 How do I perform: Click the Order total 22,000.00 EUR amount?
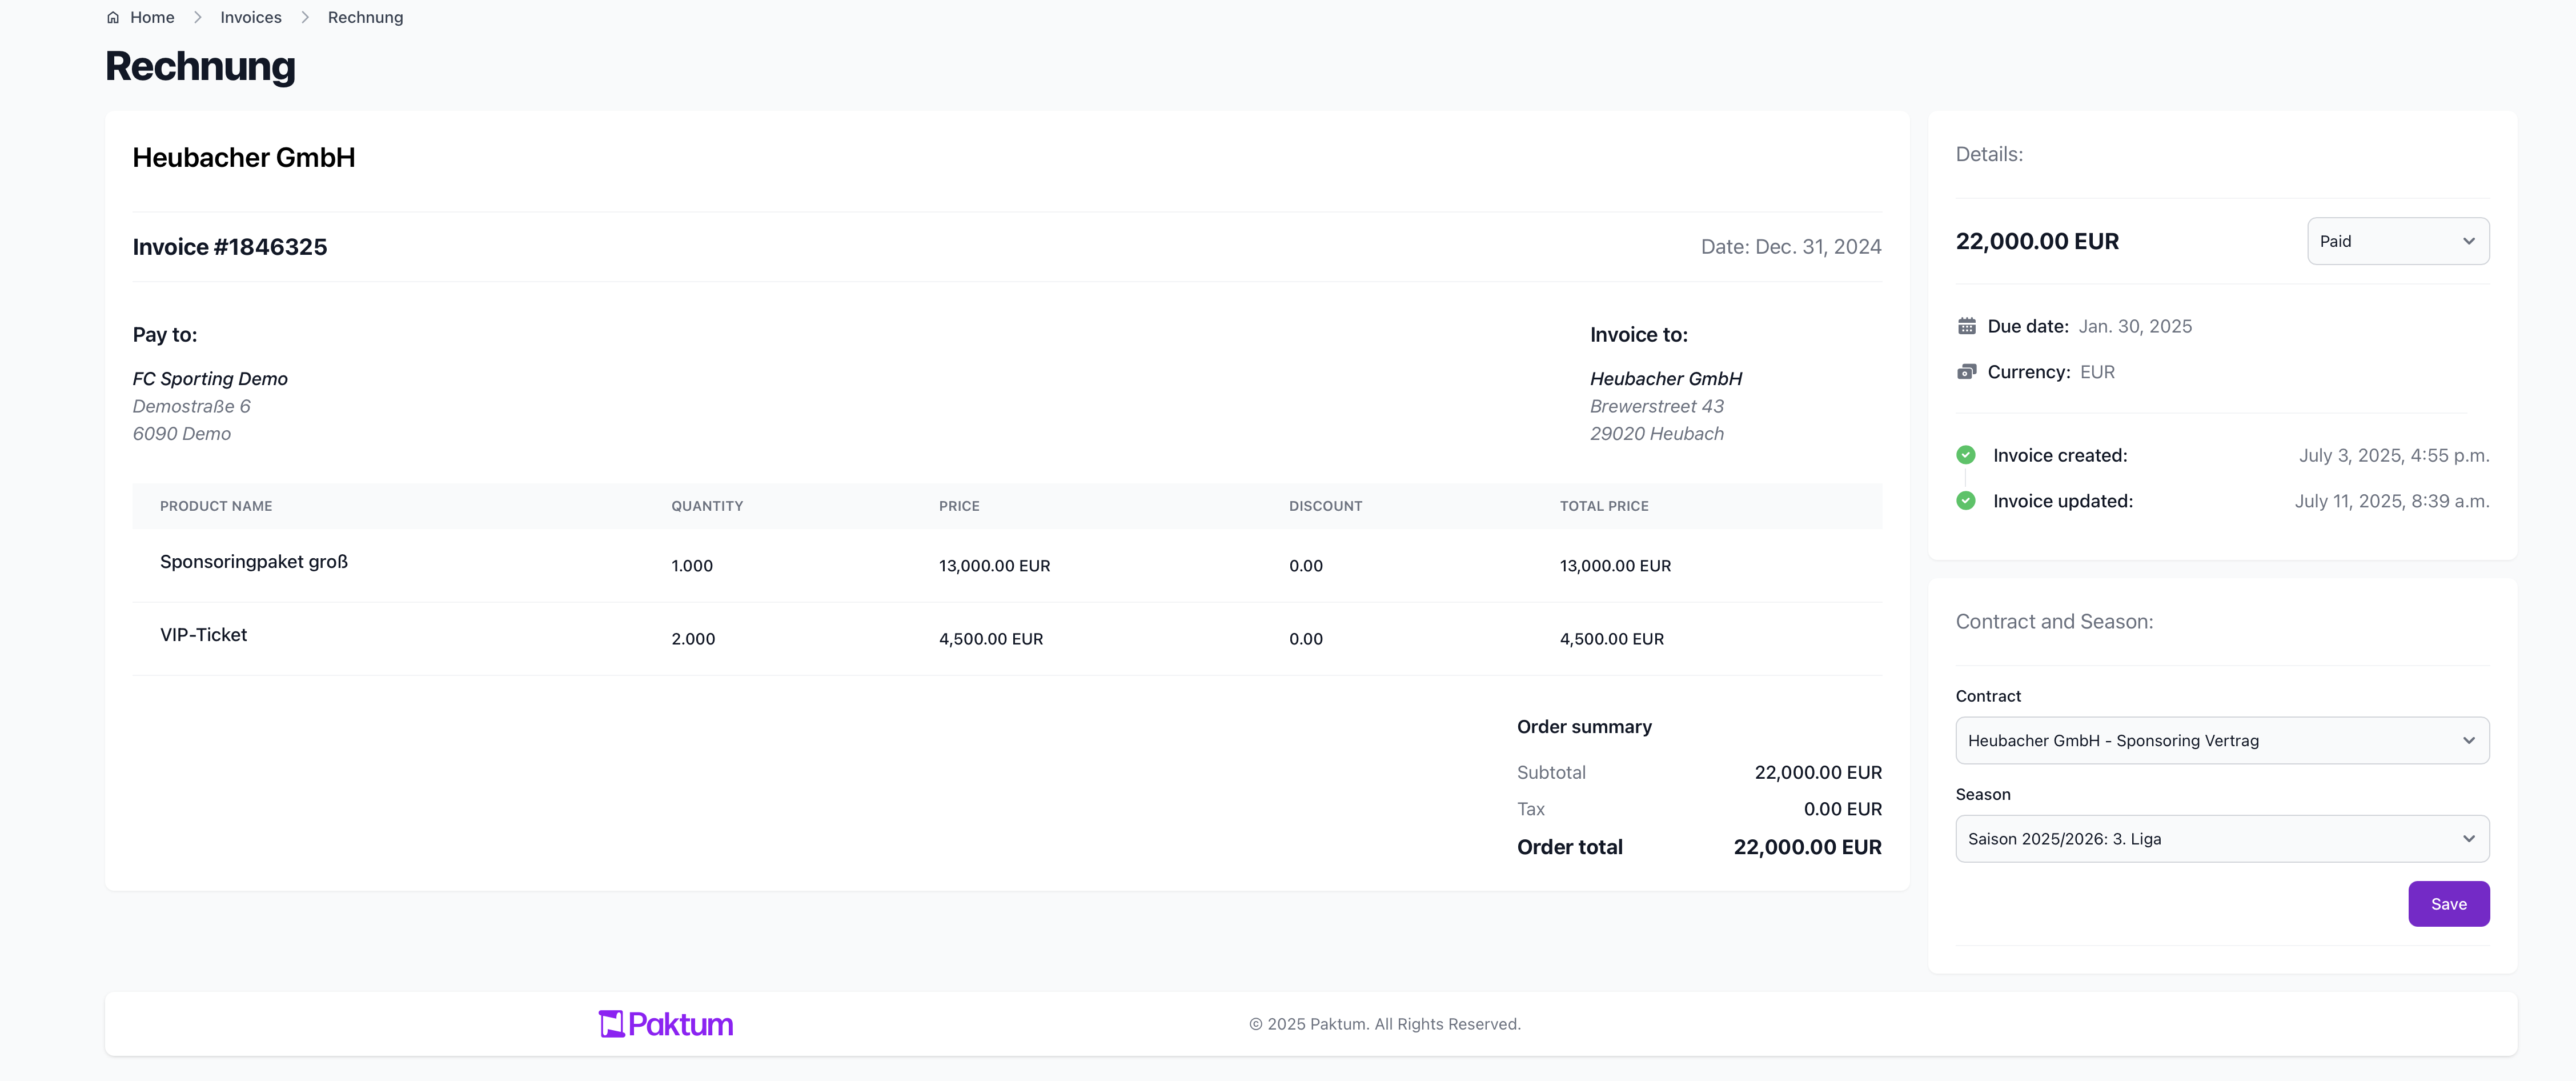click(x=1807, y=847)
